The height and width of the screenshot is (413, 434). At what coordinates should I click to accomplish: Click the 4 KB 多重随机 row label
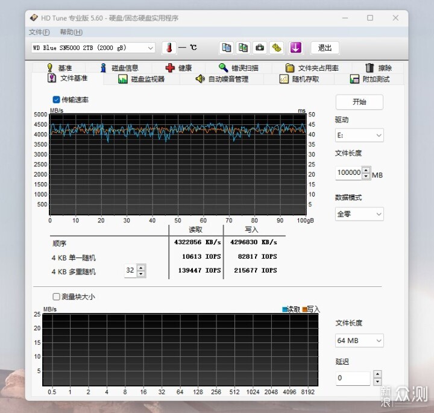click(x=74, y=272)
